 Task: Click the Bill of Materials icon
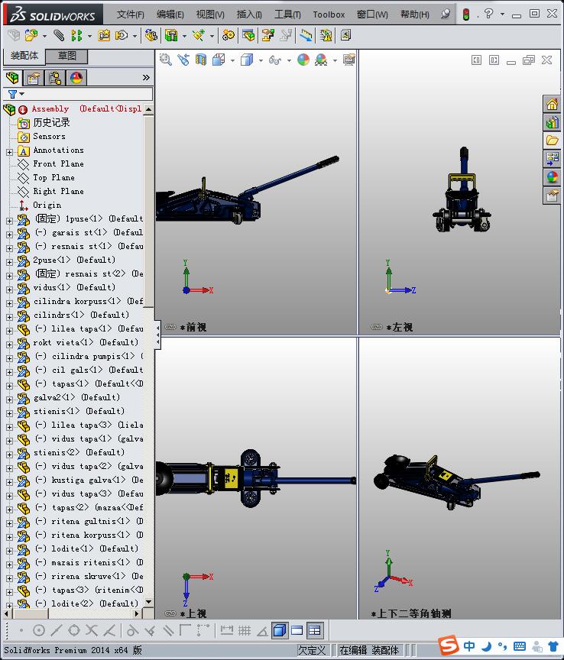coord(248,35)
